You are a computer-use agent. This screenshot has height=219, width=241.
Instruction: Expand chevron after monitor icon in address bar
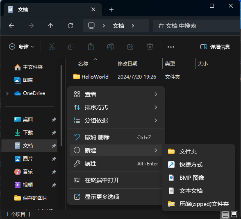(104, 26)
